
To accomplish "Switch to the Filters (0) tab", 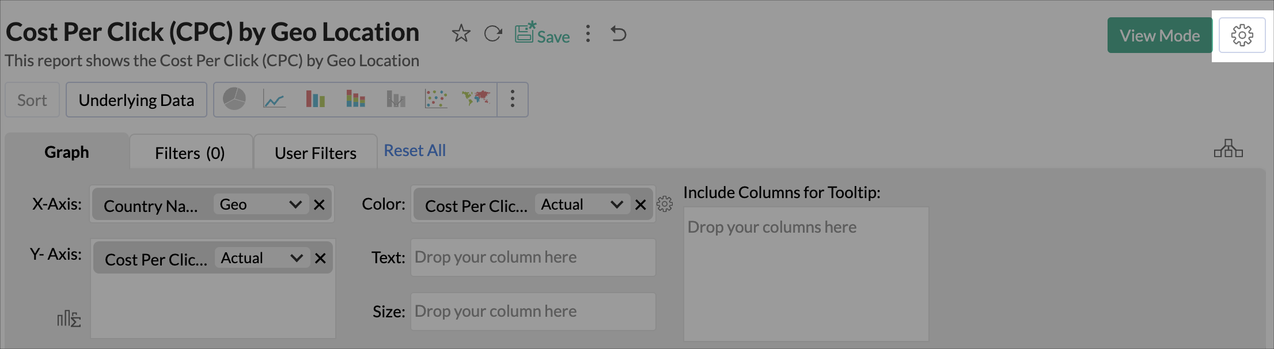I will (190, 153).
